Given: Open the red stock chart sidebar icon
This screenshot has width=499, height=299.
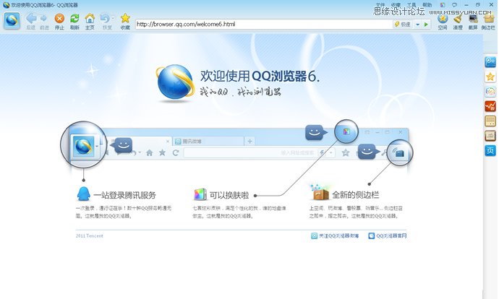Looking at the screenshot, I should click(x=490, y=106).
